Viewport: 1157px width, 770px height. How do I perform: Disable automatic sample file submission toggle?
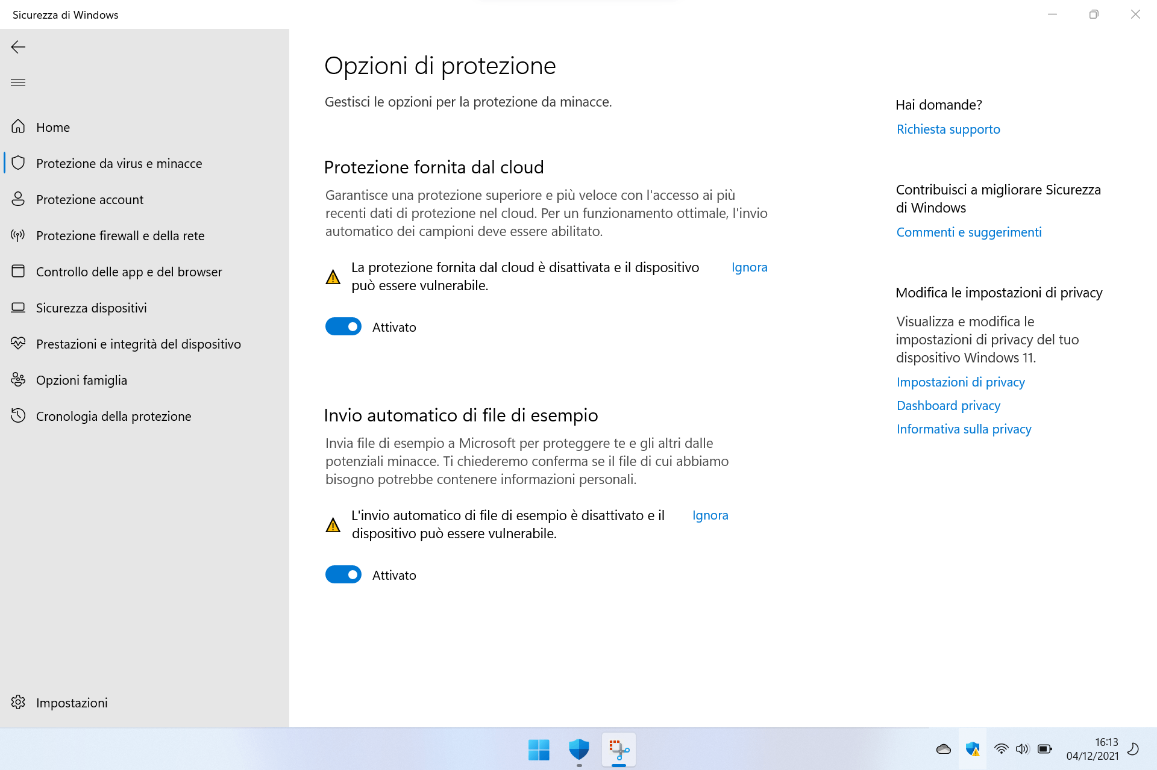343,575
